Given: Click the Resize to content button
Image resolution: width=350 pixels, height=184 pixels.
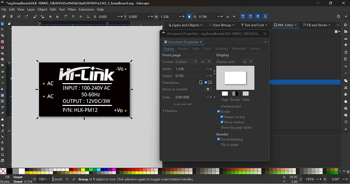Looking at the screenshot, I should [208, 89].
